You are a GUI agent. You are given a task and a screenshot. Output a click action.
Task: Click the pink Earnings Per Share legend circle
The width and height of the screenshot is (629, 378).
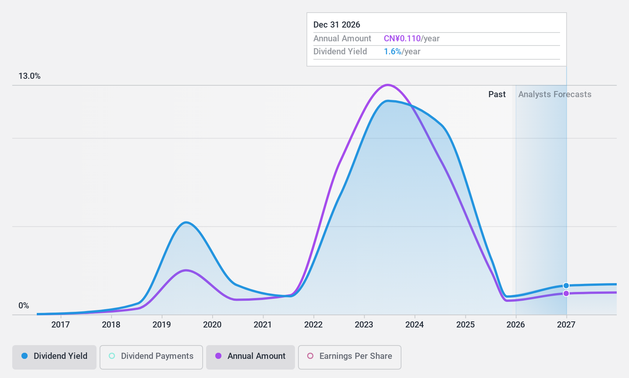(x=310, y=356)
